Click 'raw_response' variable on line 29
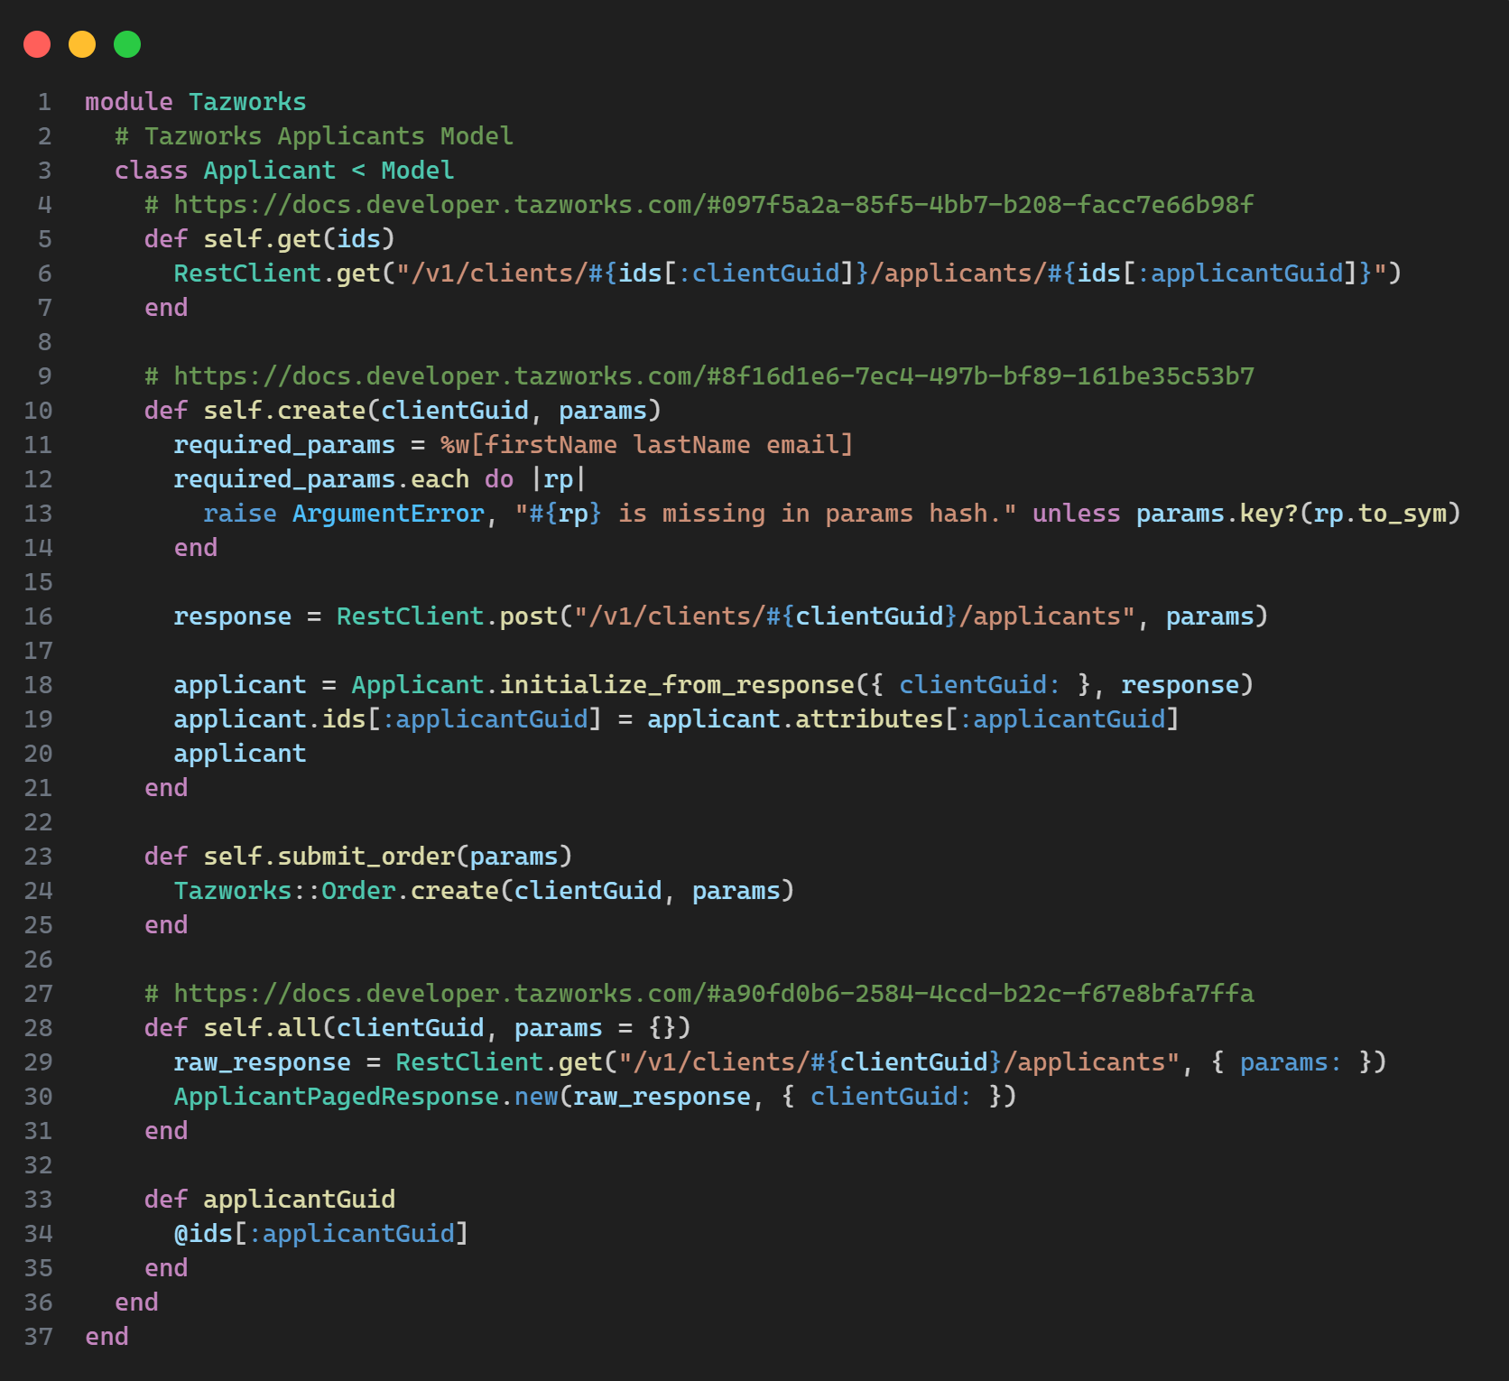This screenshot has width=1509, height=1381. click(263, 1062)
